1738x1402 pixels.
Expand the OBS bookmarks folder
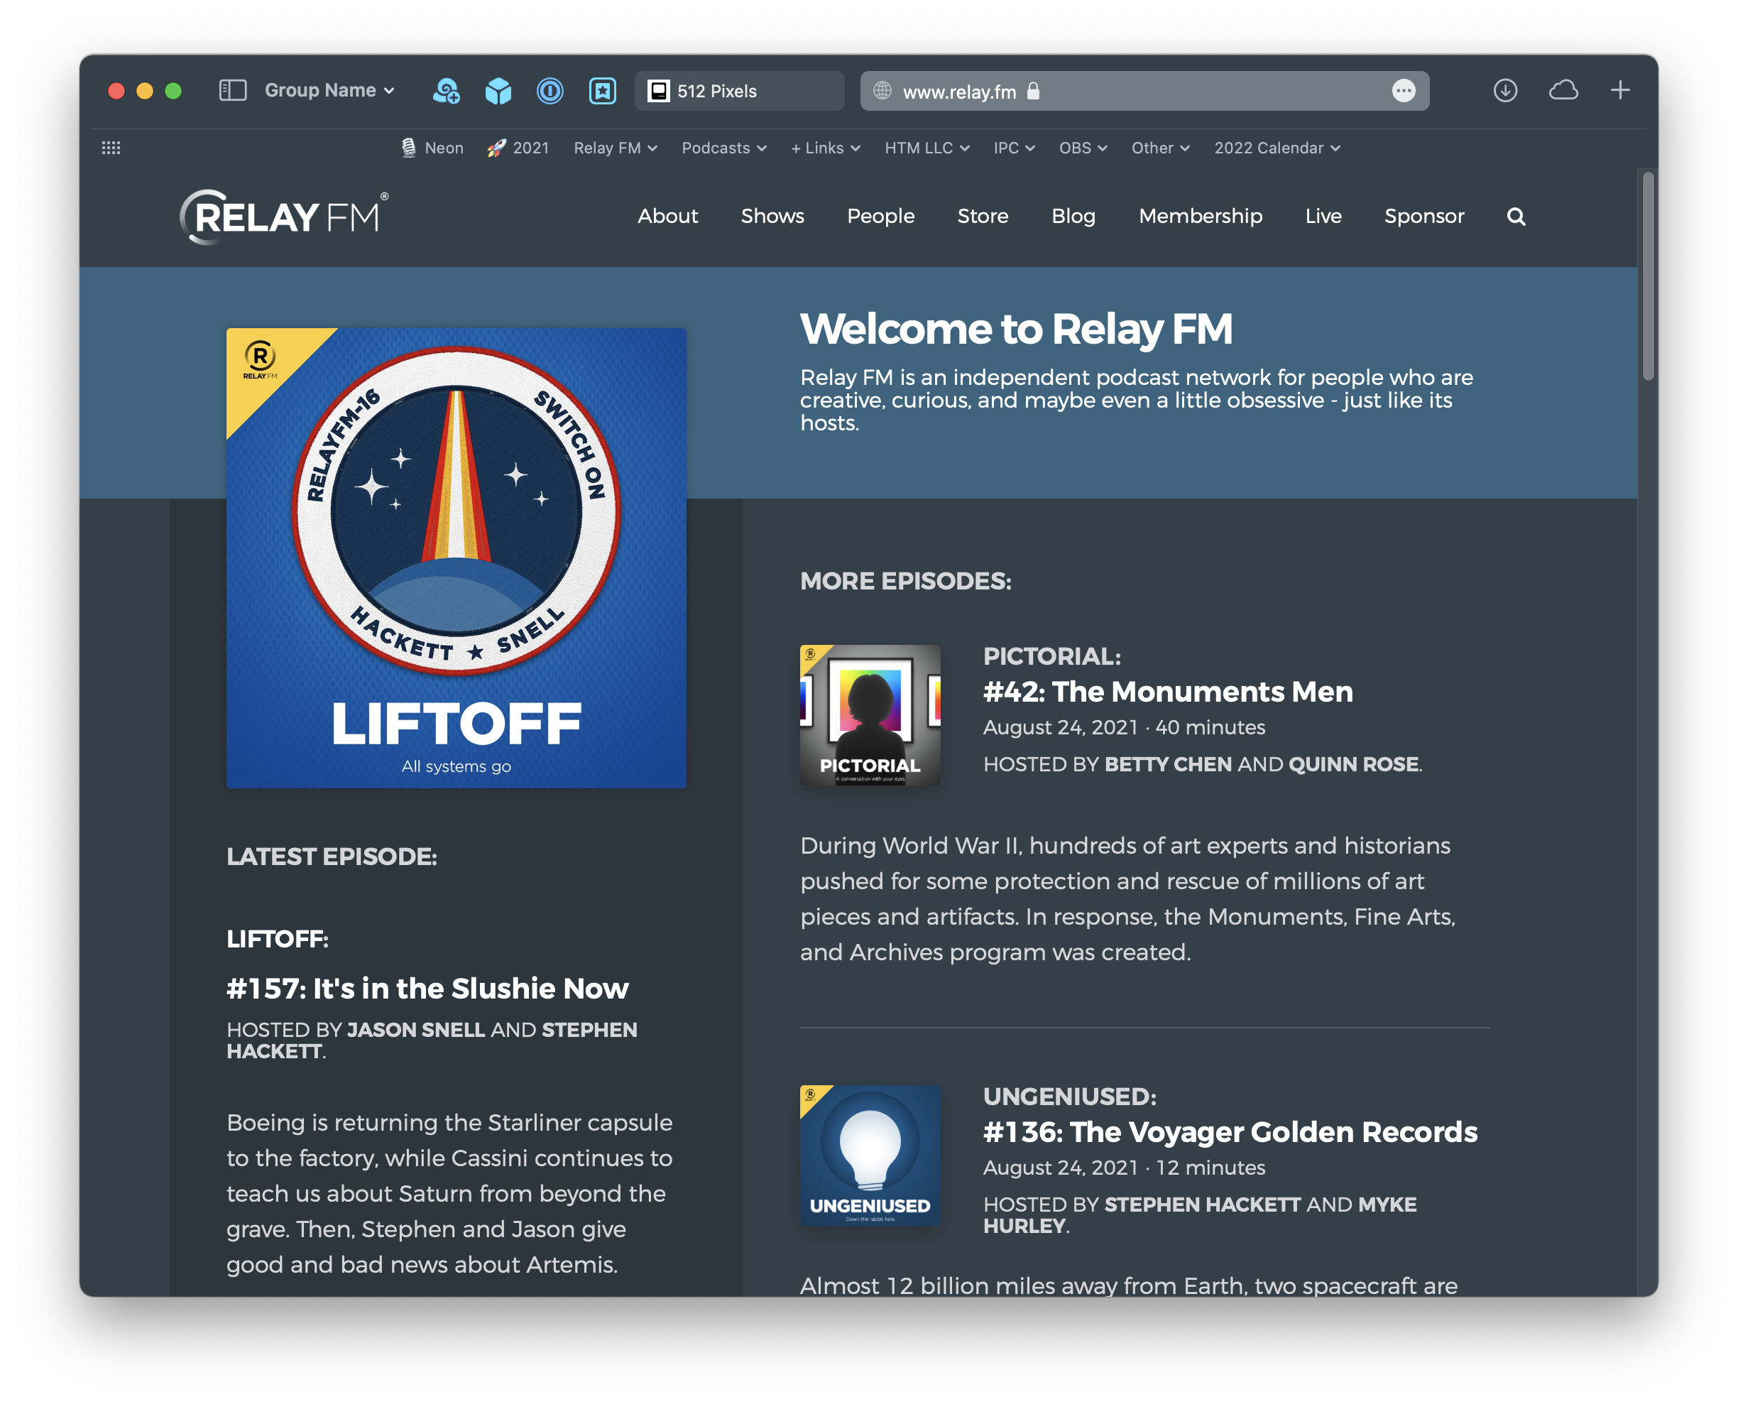tap(1083, 148)
